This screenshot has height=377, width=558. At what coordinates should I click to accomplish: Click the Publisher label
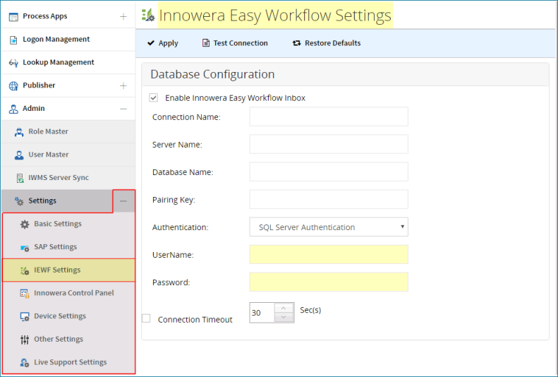[39, 85]
